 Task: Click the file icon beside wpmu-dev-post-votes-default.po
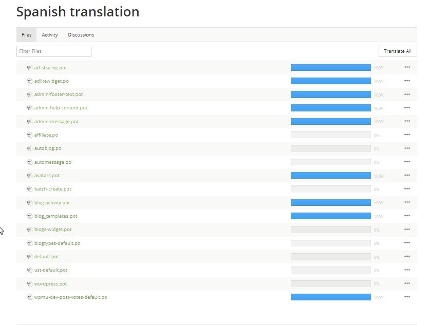29,297
